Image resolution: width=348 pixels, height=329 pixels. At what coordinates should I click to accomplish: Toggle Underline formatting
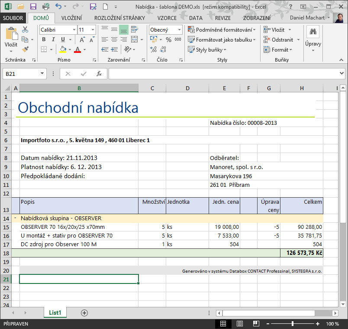[63, 39]
